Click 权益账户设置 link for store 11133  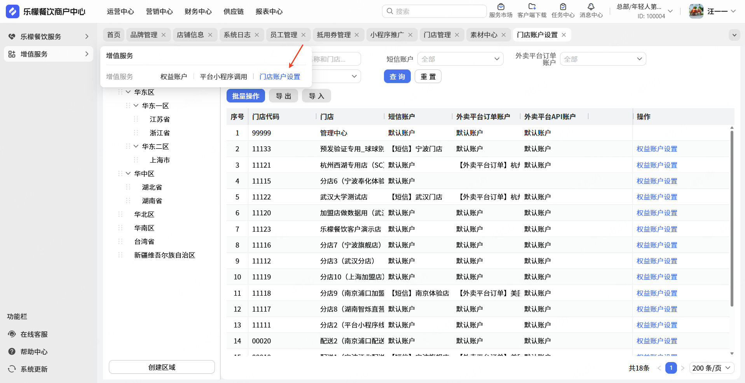point(657,149)
